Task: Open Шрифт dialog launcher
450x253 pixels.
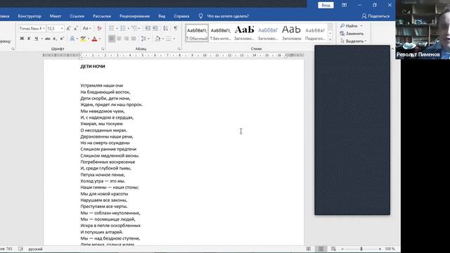Action: [103, 49]
